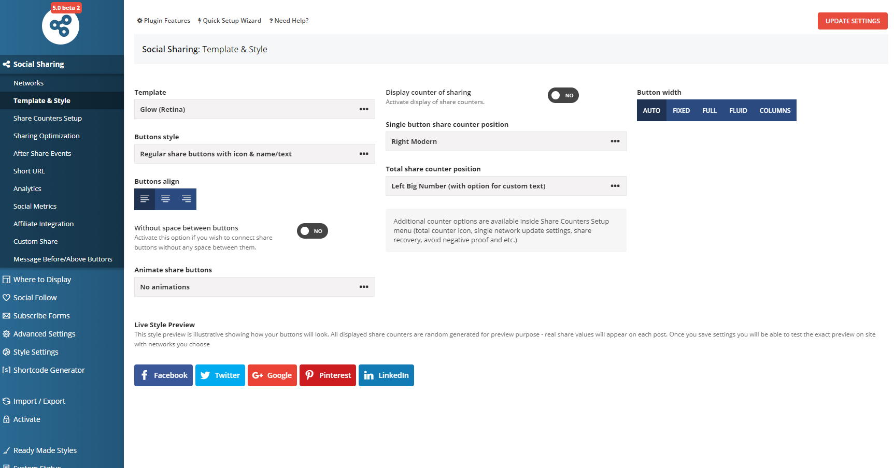This screenshot has width=894, height=468.
Task: Click the Advanced Settings gear icon
Action: (x=6, y=333)
